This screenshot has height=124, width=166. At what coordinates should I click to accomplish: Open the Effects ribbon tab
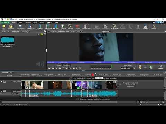click(x=35, y=22)
